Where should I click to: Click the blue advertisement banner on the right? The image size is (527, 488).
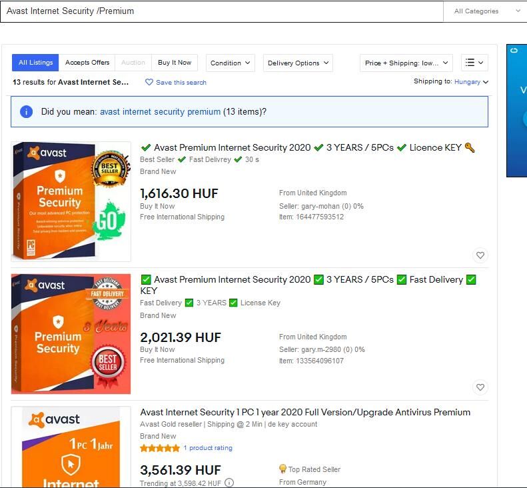click(x=516, y=110)
